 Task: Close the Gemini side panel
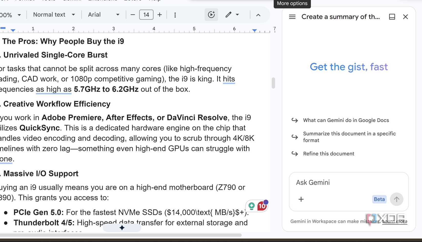coord(405,17)
